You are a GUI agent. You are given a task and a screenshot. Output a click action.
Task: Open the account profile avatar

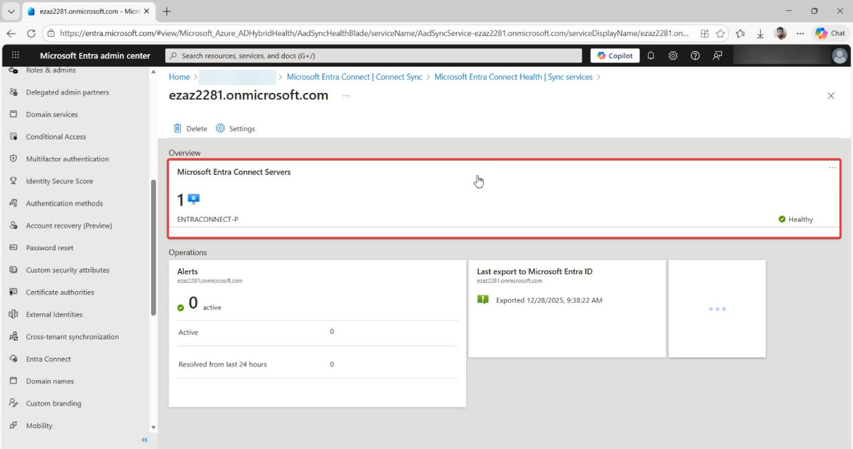coord(839,56)
